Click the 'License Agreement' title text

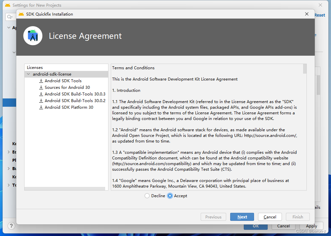click(x=85, y=36)
